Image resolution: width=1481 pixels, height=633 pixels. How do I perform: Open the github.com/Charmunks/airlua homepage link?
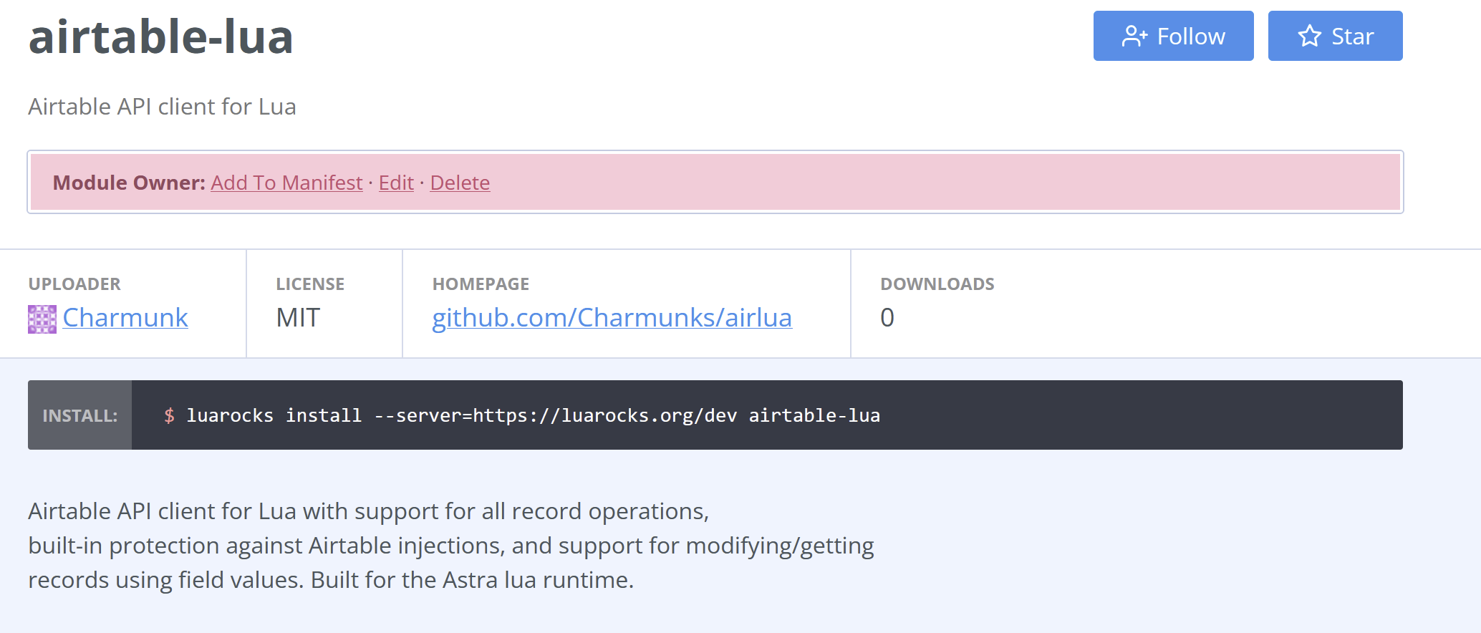(612, 318)
